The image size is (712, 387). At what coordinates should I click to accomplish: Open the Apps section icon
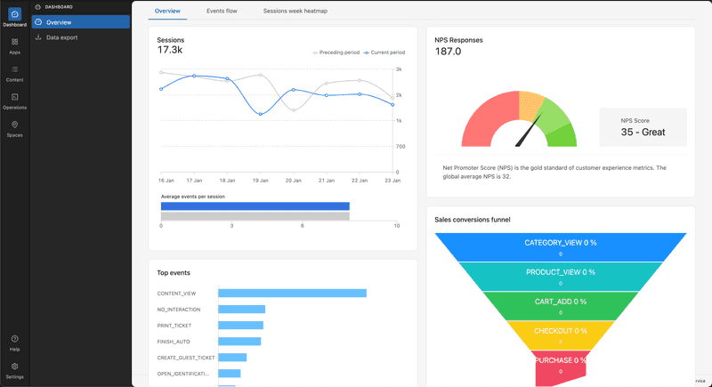(x=14, y=42)
